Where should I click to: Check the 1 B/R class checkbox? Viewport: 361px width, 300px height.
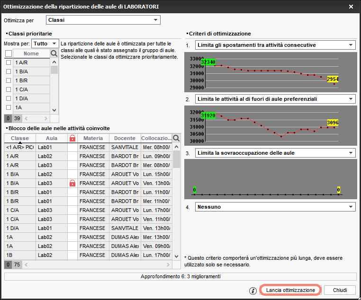[x=9, y=80]
